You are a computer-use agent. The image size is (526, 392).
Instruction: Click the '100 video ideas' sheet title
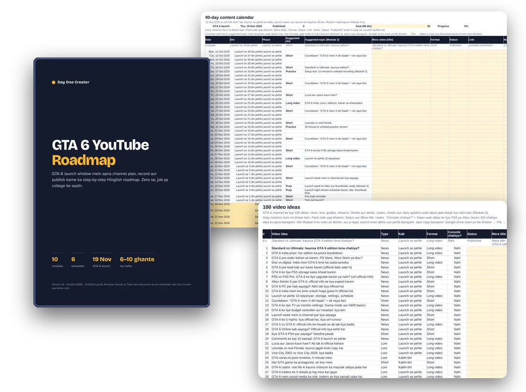coord(281,207)
